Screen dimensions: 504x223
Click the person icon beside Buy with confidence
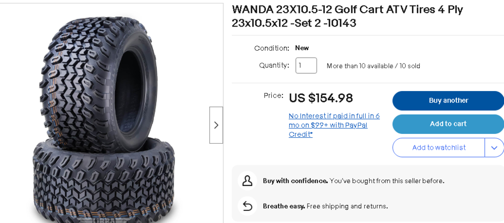(x=247, y=181)
